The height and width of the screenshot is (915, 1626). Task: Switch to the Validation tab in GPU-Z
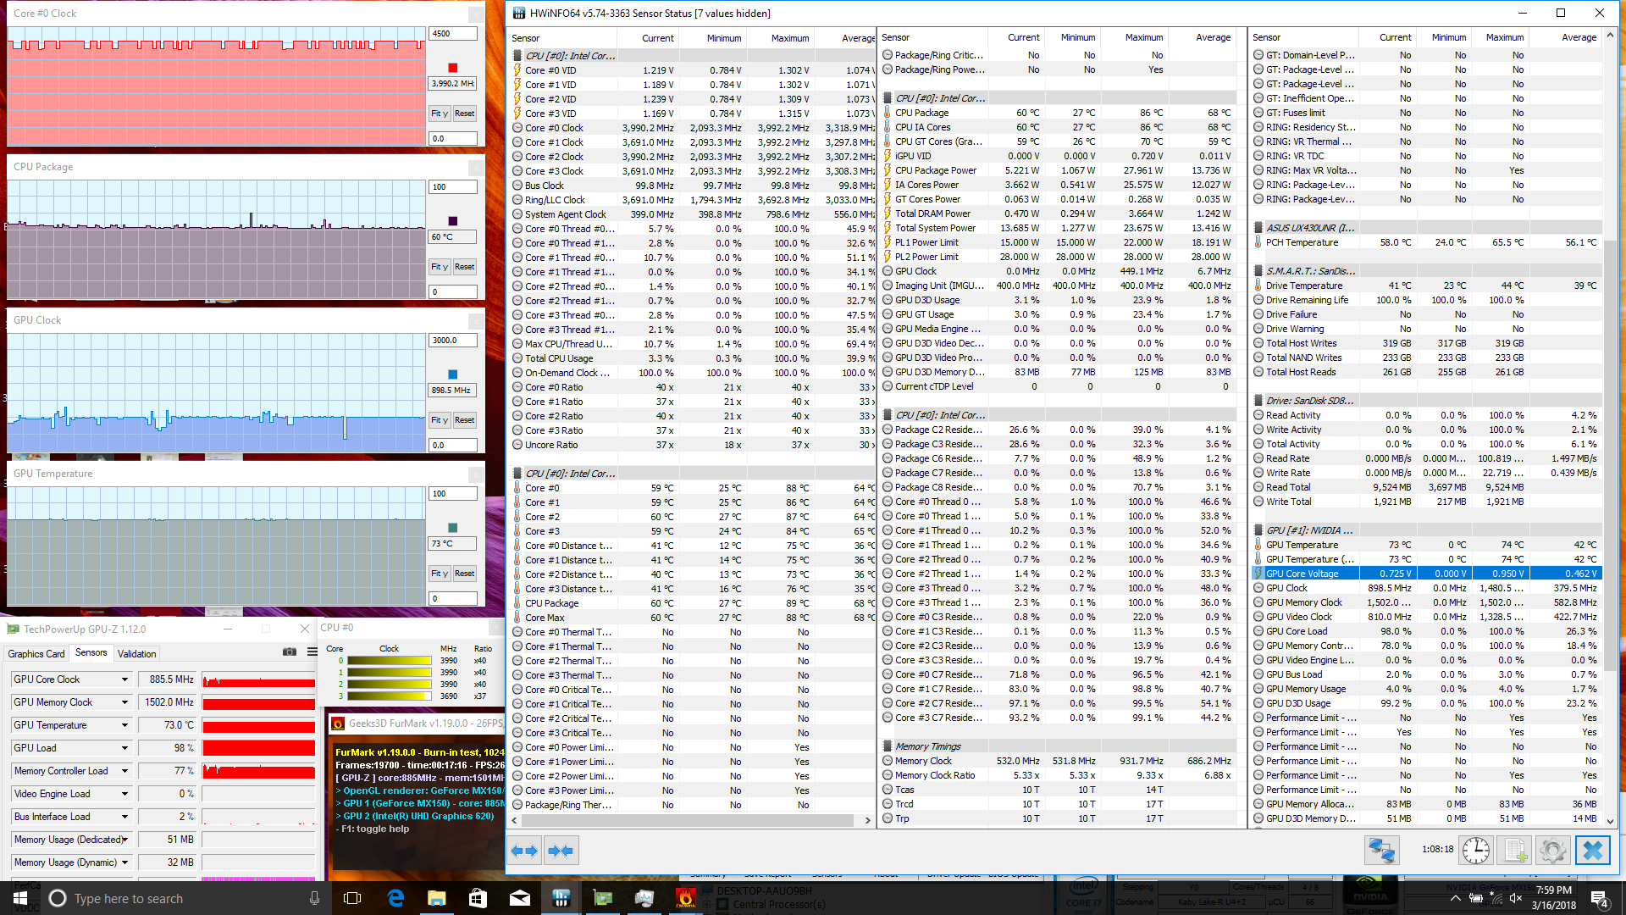(x=136, y=653)
